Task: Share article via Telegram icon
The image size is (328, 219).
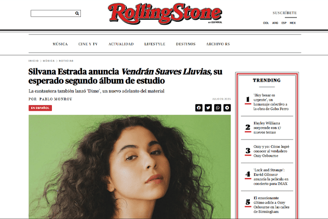Action: pos(227,108)
